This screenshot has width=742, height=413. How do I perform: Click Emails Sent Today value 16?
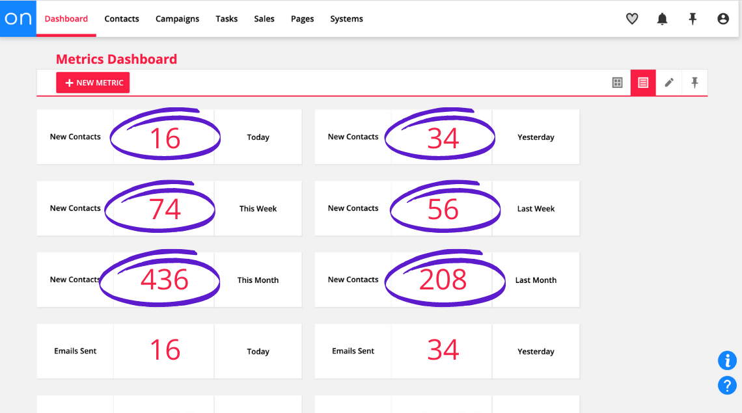click(x=165, y=350)
